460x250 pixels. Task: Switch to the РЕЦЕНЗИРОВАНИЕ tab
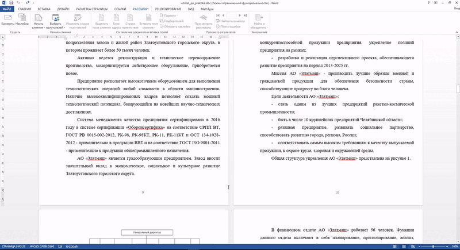[168, 9]
